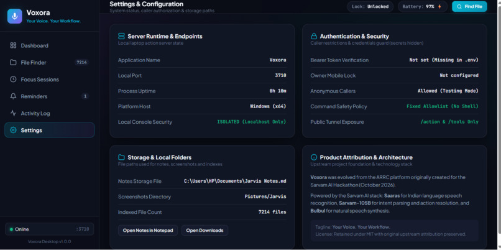This screenshot has width=501, height=250.
Task: Click the License: Retained under MIT line
Action: click(x=391, y=234)
